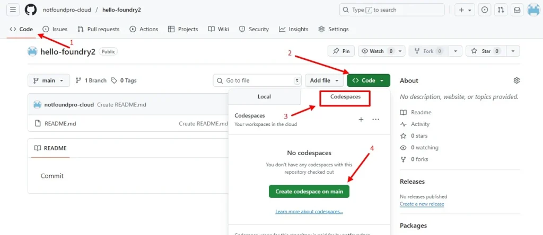The image size is (543, 235).
Task: Click the 0 stars link
Action: tap(414, 136)
